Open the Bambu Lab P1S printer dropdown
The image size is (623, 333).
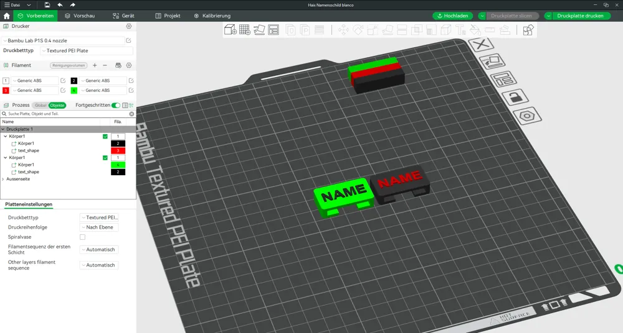click(x=64, y=40)
